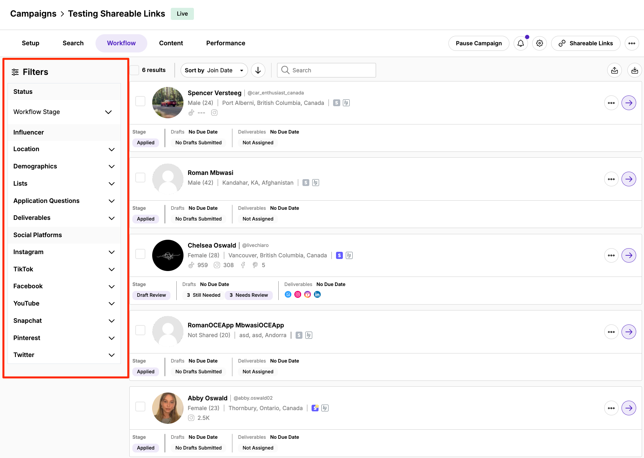
Task: Click LinkedIn deliverable icon for Chelsea Oswald
Action: [x=317, y=294]
